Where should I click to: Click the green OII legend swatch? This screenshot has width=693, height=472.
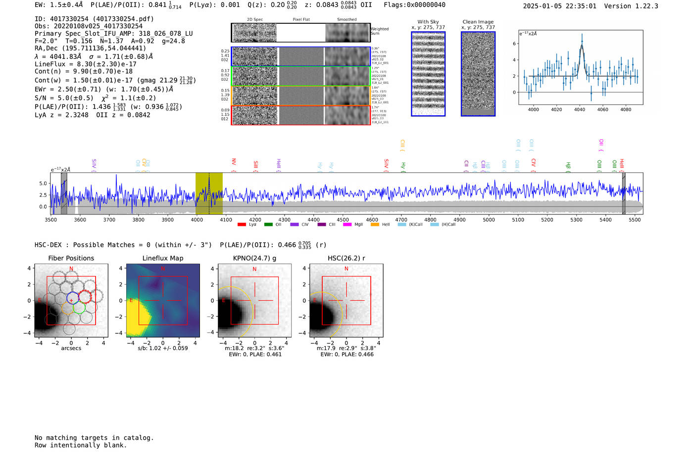tap(268, 225)
